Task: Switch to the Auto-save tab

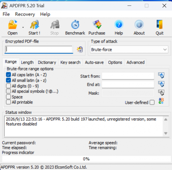Action: click(x=94, y=62)
